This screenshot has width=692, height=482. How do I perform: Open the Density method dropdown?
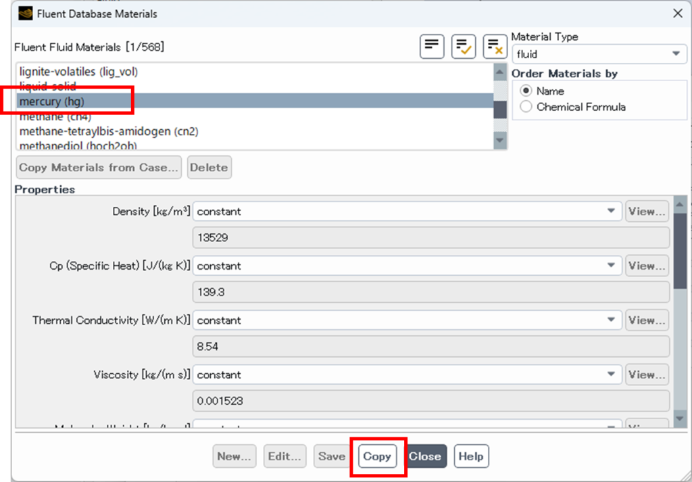[407, 212]
